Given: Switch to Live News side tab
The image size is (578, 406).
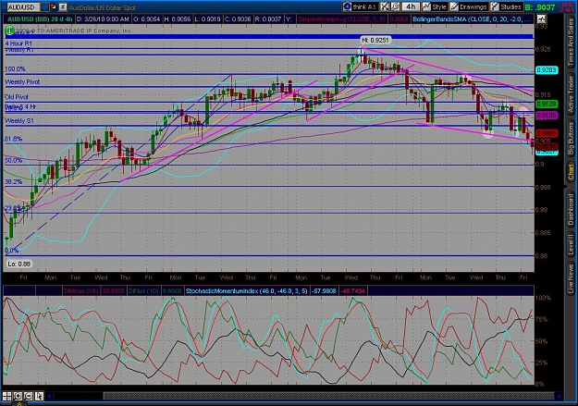Looking at the screenshot, I should point(571,277).
